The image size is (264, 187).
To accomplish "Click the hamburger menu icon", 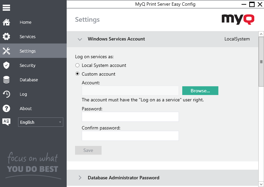I will pyautogui.click(x=6, y=7).
